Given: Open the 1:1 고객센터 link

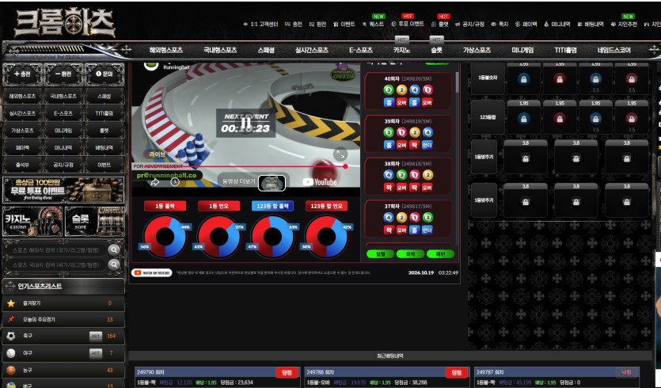Looking at the screenshot, I should 261,25.
